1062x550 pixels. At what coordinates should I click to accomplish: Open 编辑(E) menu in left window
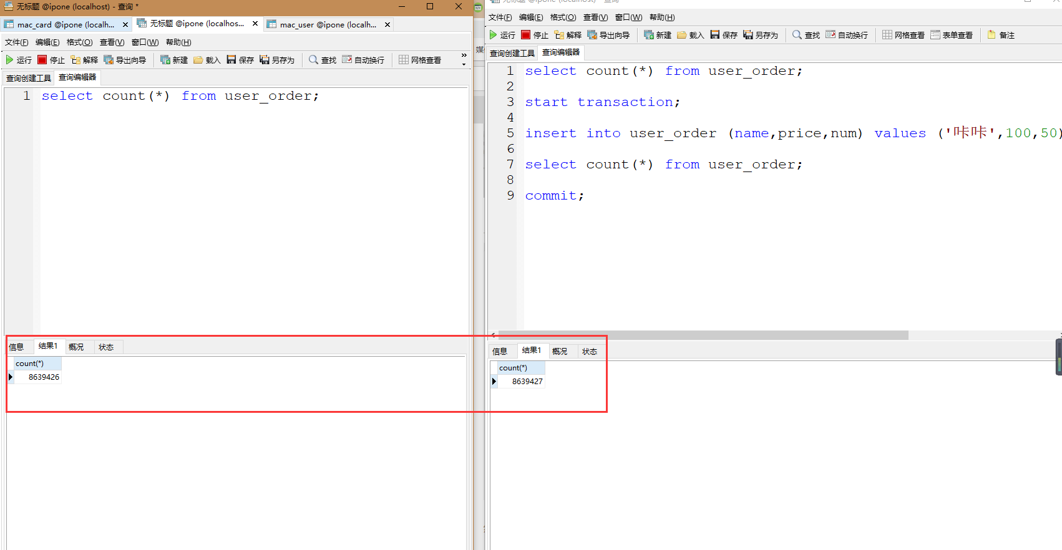(x=47, y=42)
